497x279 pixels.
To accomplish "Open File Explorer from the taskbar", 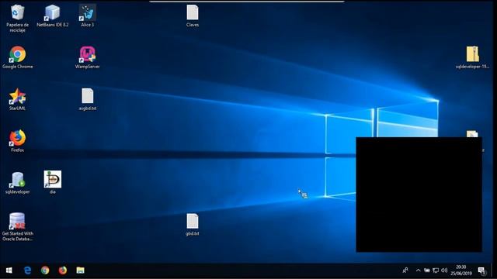I will (x=81, y=270).
